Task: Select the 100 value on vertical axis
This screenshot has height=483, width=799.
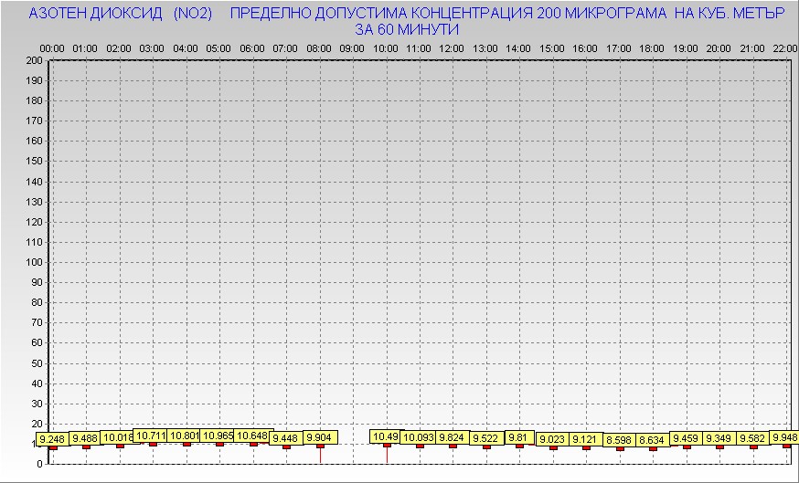Action: tap(34, 262)
